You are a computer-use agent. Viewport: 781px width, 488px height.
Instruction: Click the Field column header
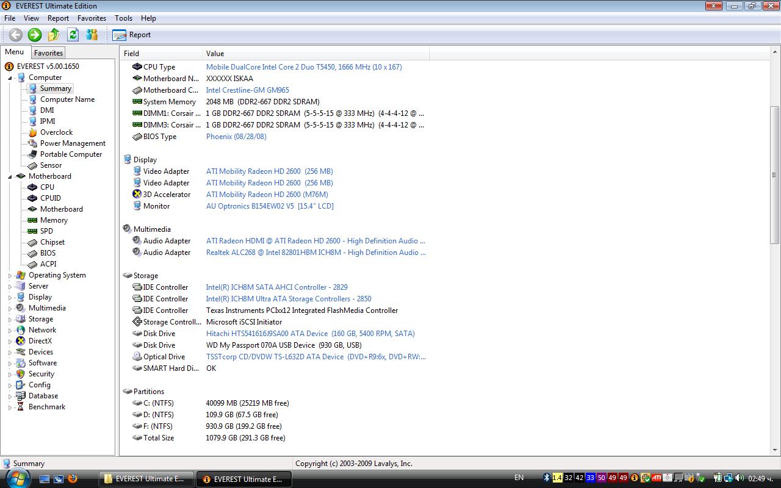tap(160, 54)
